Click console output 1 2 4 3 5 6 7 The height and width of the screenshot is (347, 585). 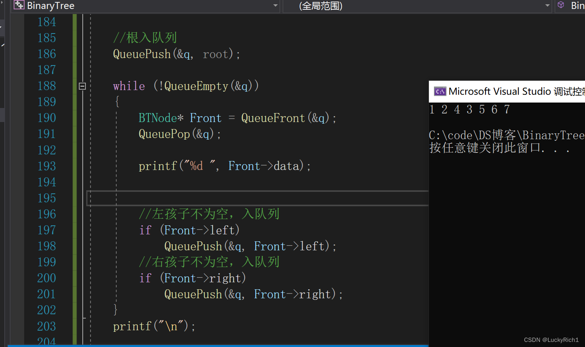pyautogui.click(x=469, y=110)
